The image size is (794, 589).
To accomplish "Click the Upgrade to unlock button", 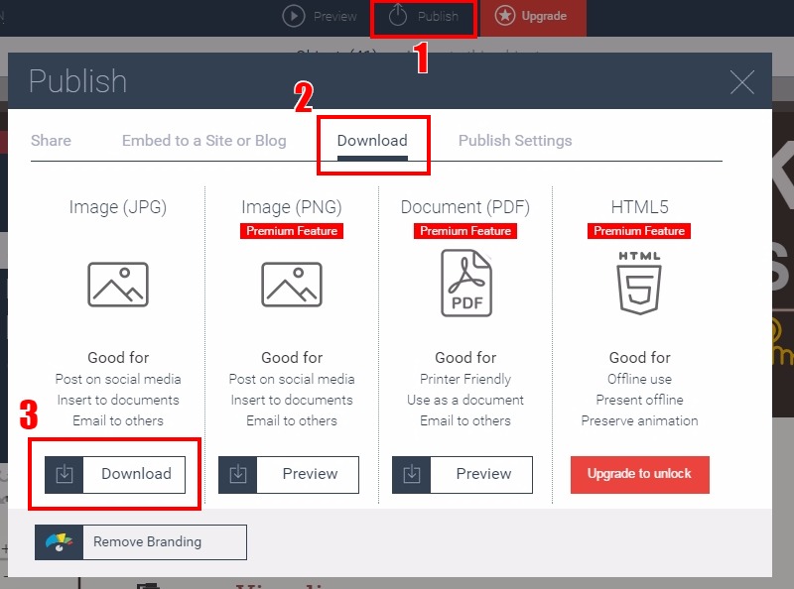I will (639, 475).
